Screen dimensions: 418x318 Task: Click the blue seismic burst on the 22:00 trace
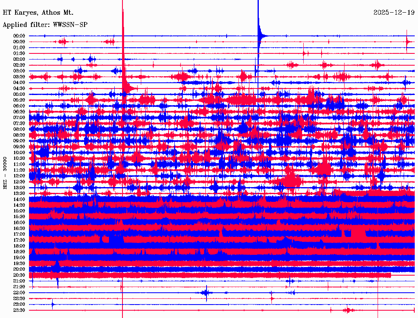point(206,293)
